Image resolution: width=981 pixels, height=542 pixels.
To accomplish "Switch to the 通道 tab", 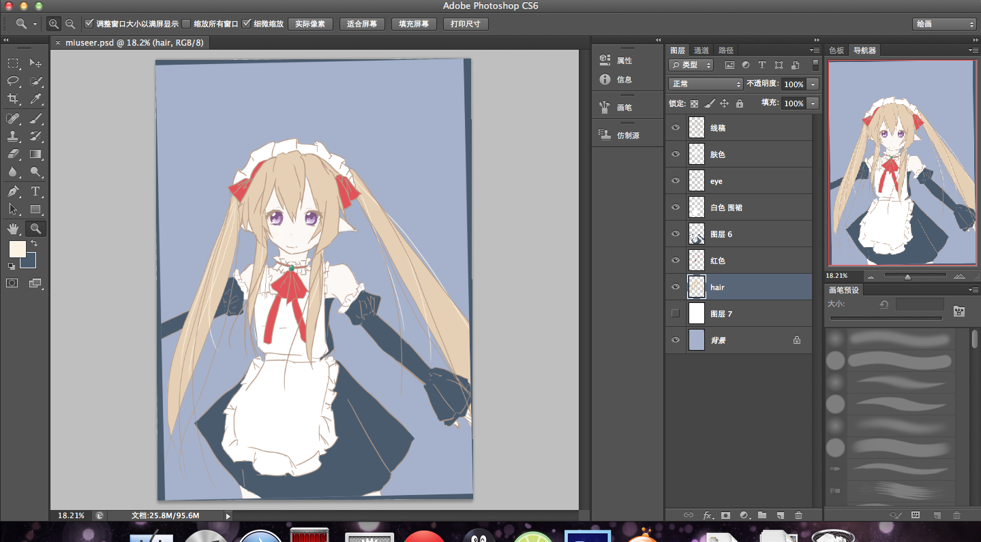I will pyautogui.click(x=700, y=50).
